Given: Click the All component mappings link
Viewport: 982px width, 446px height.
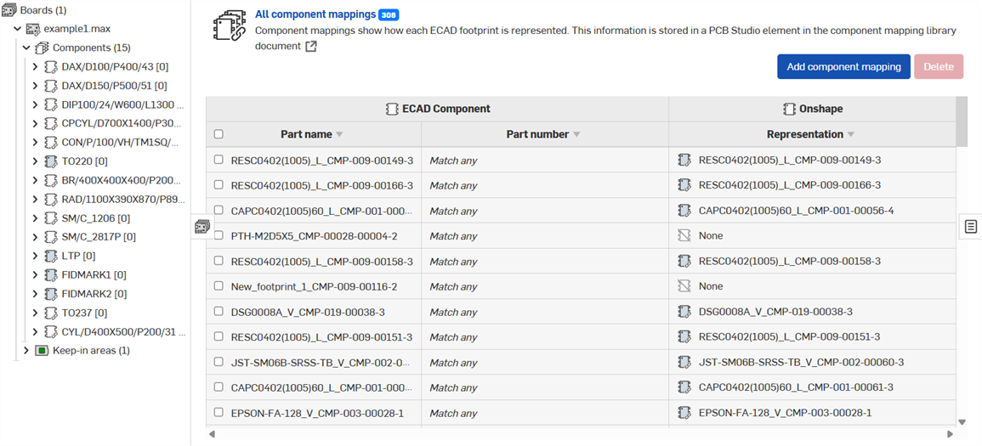Looking at the screenshot, I should tap(315, 14).
